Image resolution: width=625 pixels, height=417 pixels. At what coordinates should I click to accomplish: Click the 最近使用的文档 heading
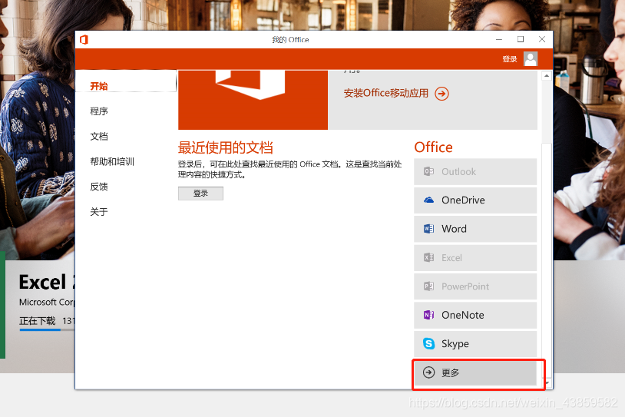tap(225, 147)
